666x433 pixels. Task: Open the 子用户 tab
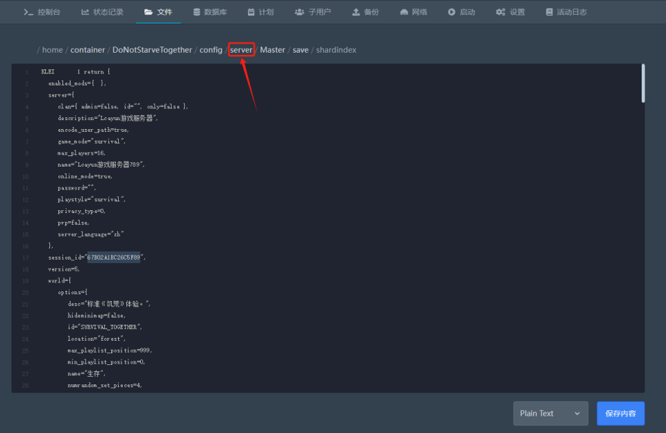pyautogui.click(x=313, y=12)
